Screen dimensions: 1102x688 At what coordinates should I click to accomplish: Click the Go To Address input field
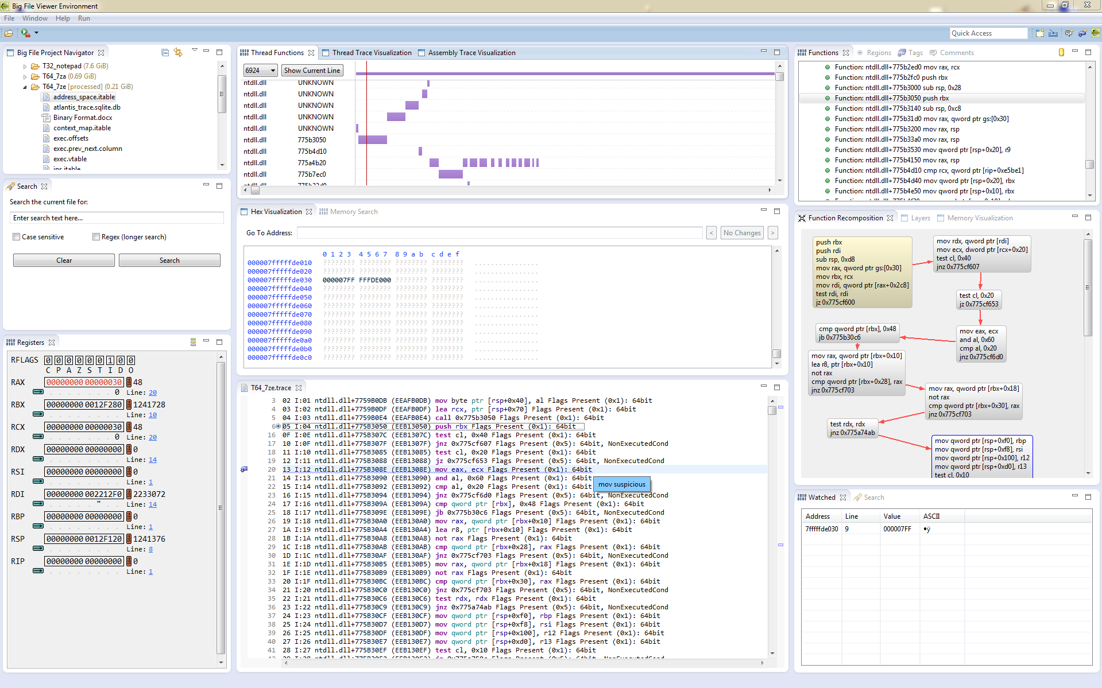(500, 232)
